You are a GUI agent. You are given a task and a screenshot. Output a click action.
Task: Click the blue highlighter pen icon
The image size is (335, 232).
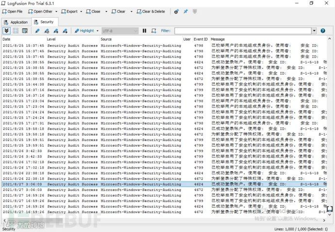pyautogui.click(x=37, y=31)
